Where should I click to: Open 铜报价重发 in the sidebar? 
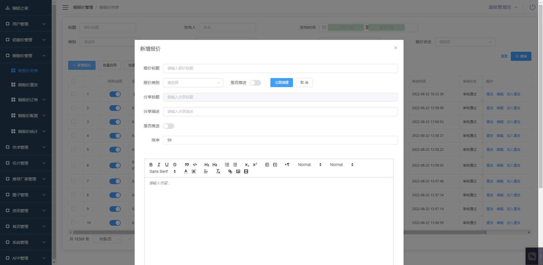click(x=28, y=85)
